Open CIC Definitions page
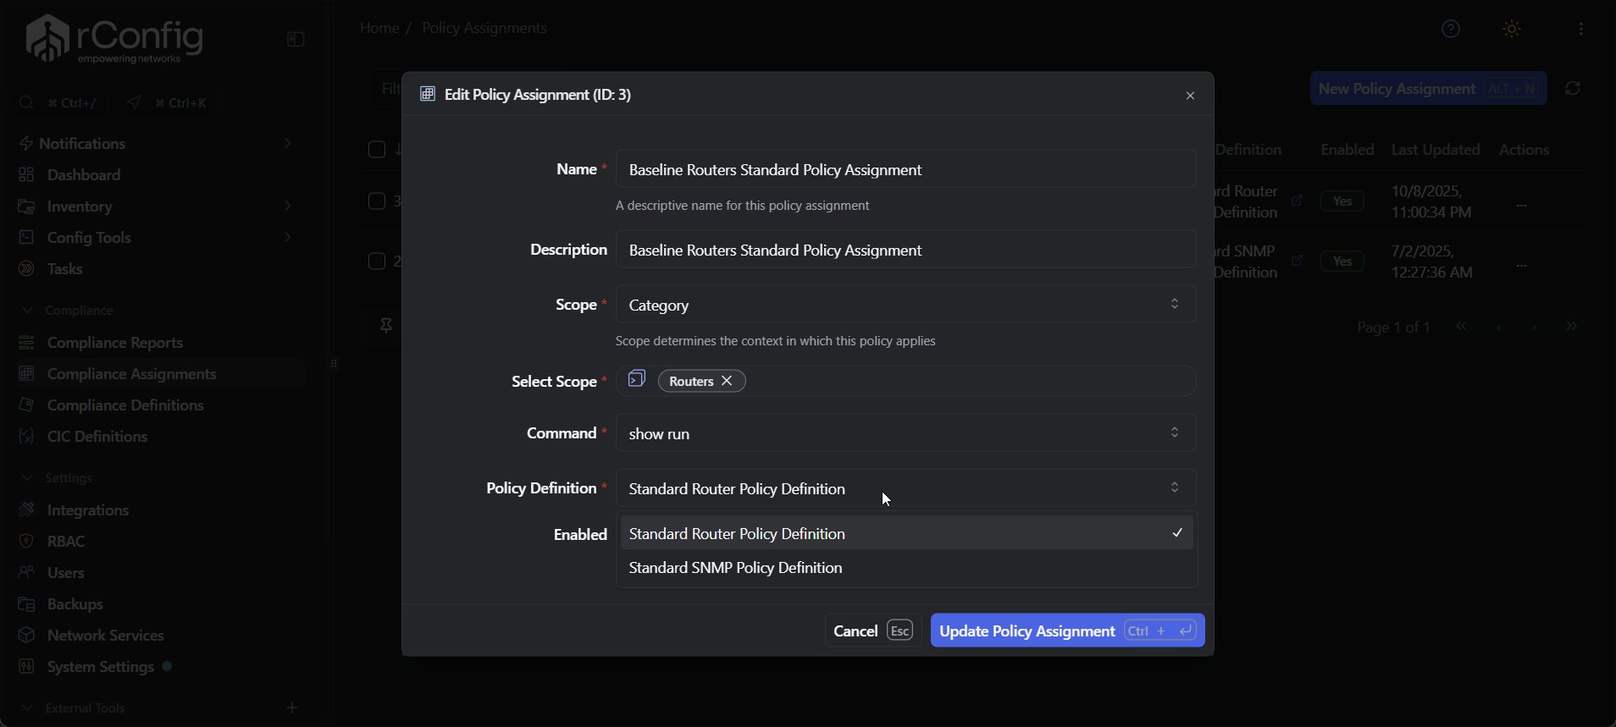 tap(97, 437)
